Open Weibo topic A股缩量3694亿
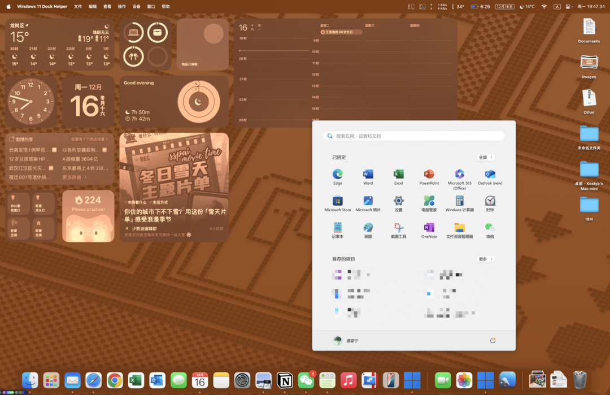Screen dimensions: 610x395 80,159
